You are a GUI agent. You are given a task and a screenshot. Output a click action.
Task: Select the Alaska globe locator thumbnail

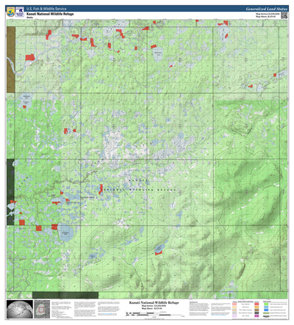tap(20, 309)
